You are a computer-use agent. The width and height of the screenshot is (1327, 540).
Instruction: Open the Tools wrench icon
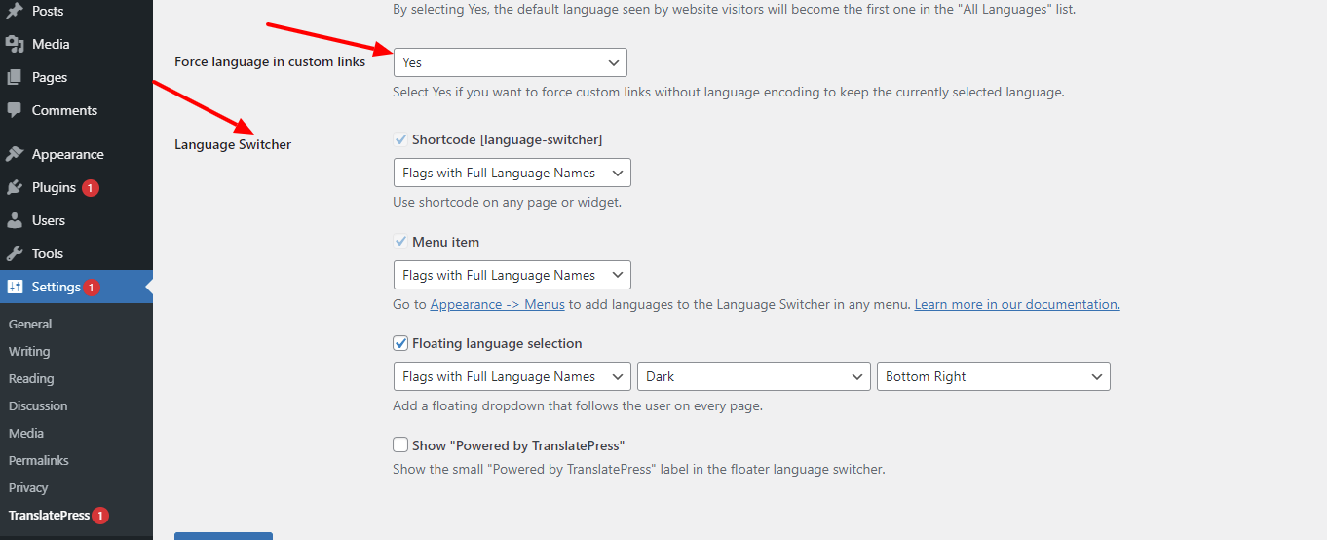[15, 253]
